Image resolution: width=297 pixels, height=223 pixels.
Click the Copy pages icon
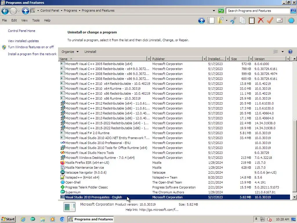(x=242, y=20)
